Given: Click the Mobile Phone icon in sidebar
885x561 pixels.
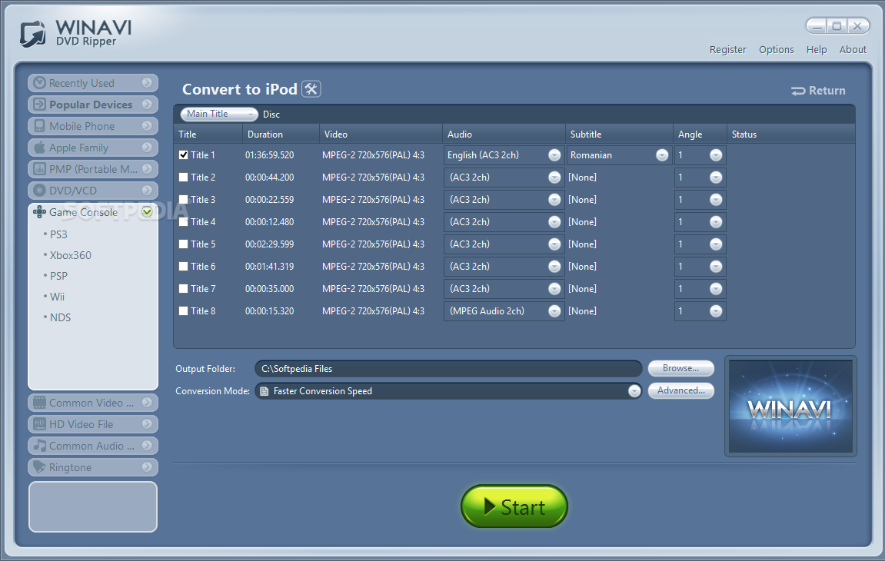Looking at the screenshot, I should [x=39, y=126].
